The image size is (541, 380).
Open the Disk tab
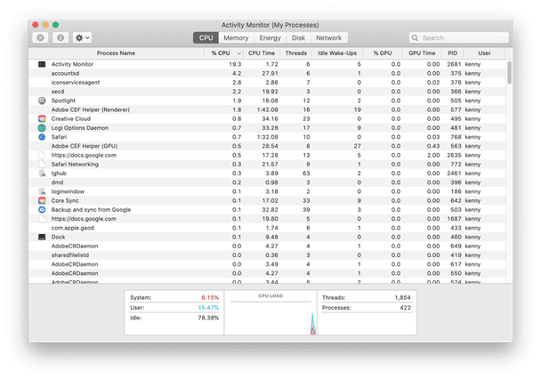[298, 38]
